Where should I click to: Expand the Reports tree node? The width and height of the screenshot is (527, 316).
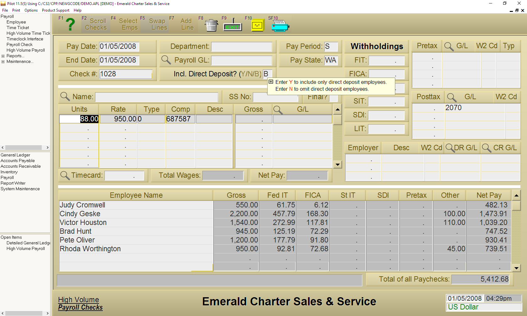(3, 56)
